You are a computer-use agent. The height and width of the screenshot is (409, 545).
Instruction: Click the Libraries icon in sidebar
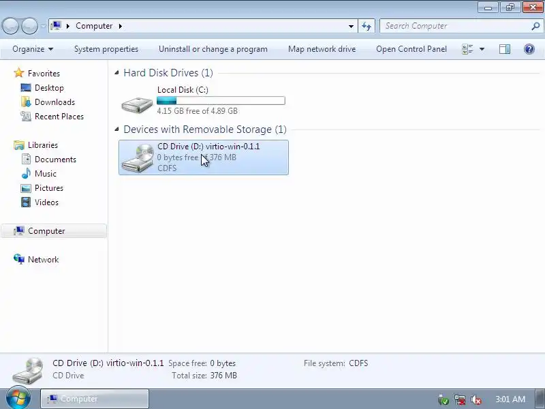tap(19, 145)
